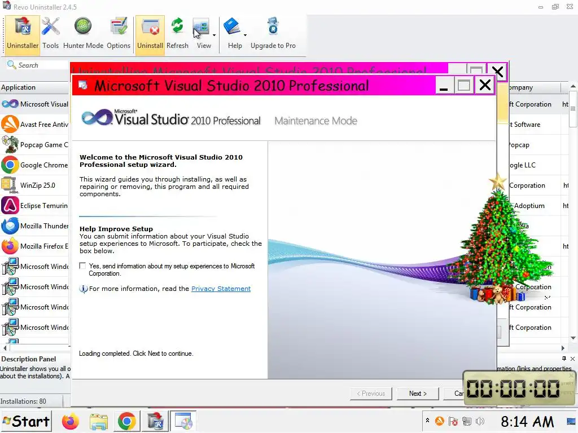Click the Avast tray icon
This screenshot has width=578, height=433.
439,421
